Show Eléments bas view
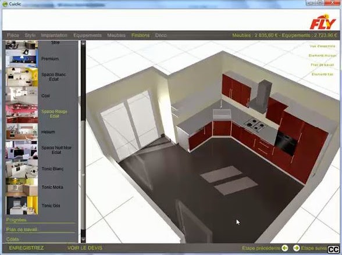Viewport: 342px width, 255px height. (x=322, y=74)
